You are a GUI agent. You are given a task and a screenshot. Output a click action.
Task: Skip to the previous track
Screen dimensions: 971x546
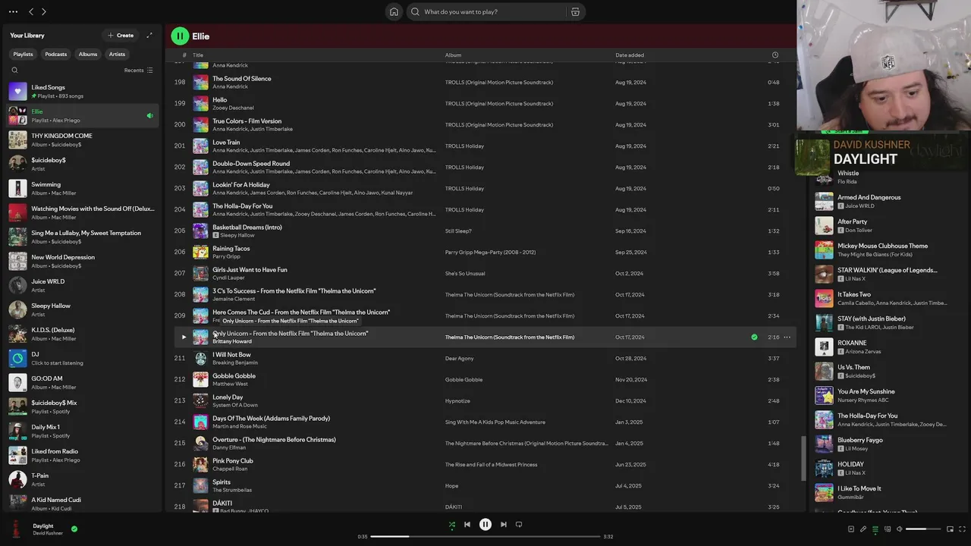pos(467,524)
